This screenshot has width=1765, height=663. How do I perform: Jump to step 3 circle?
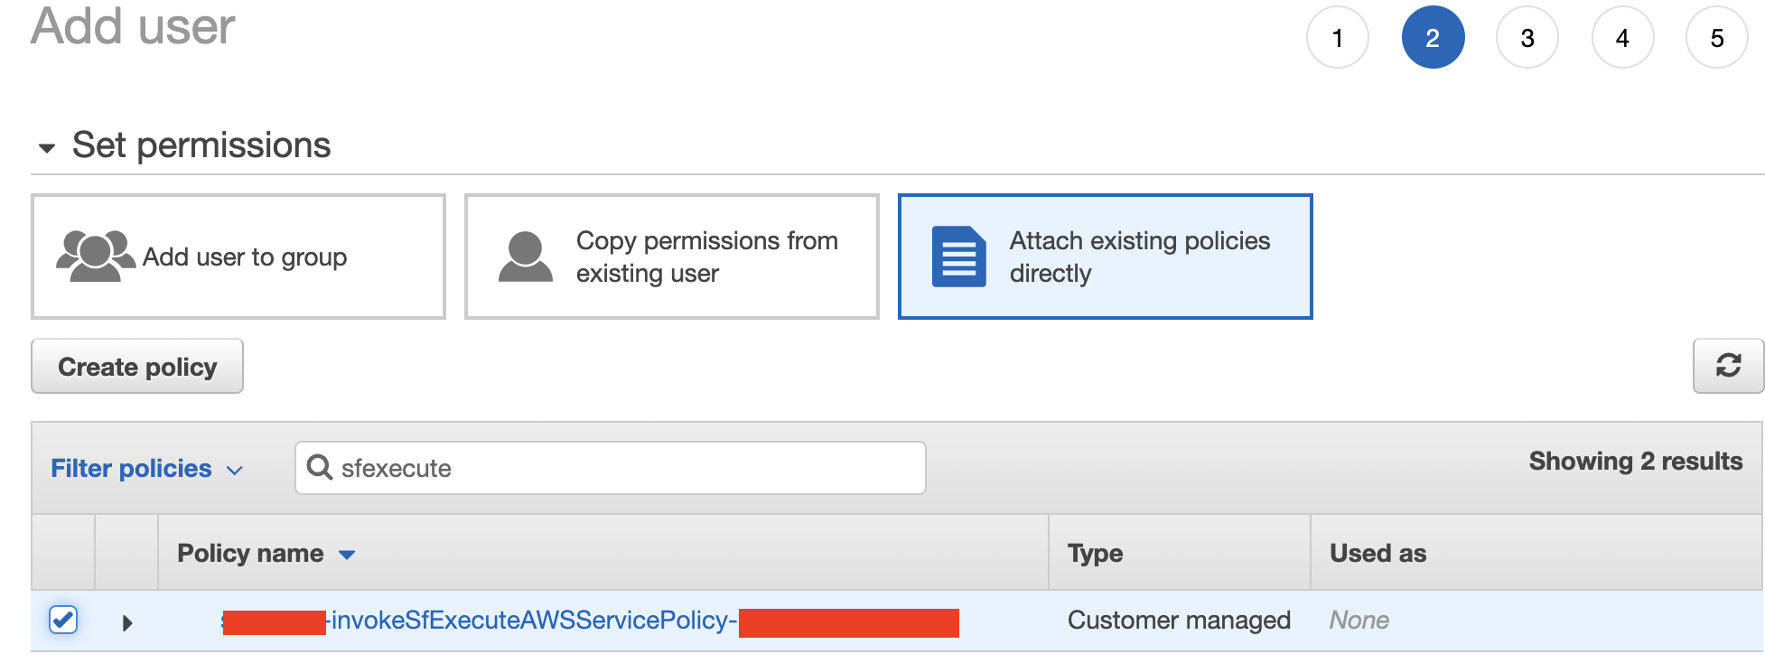pyautogui.click(x=1527, y=38)
